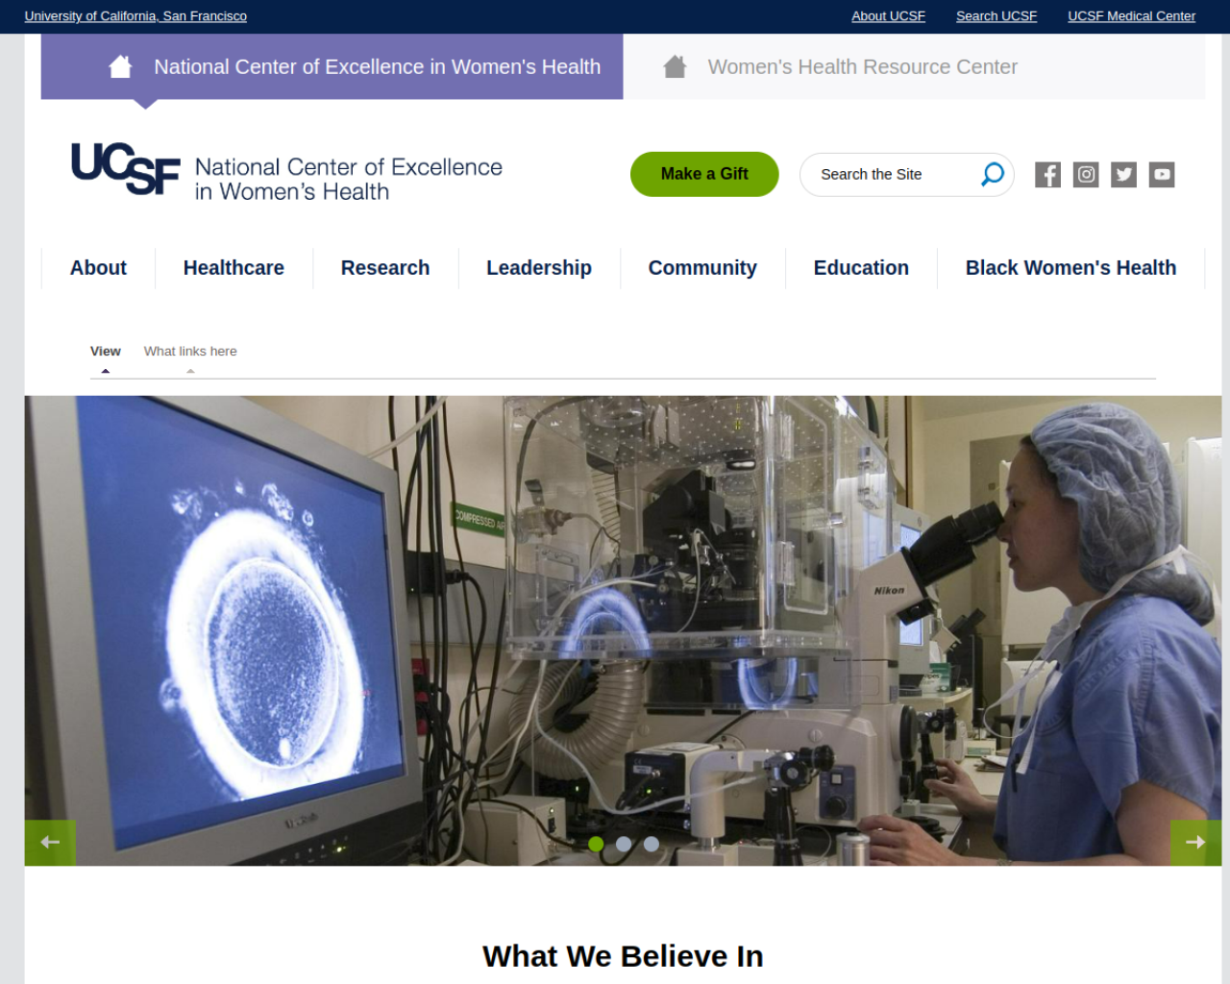Open the Twitter social icon
1230x984 pixels.
click(1123, 175)
